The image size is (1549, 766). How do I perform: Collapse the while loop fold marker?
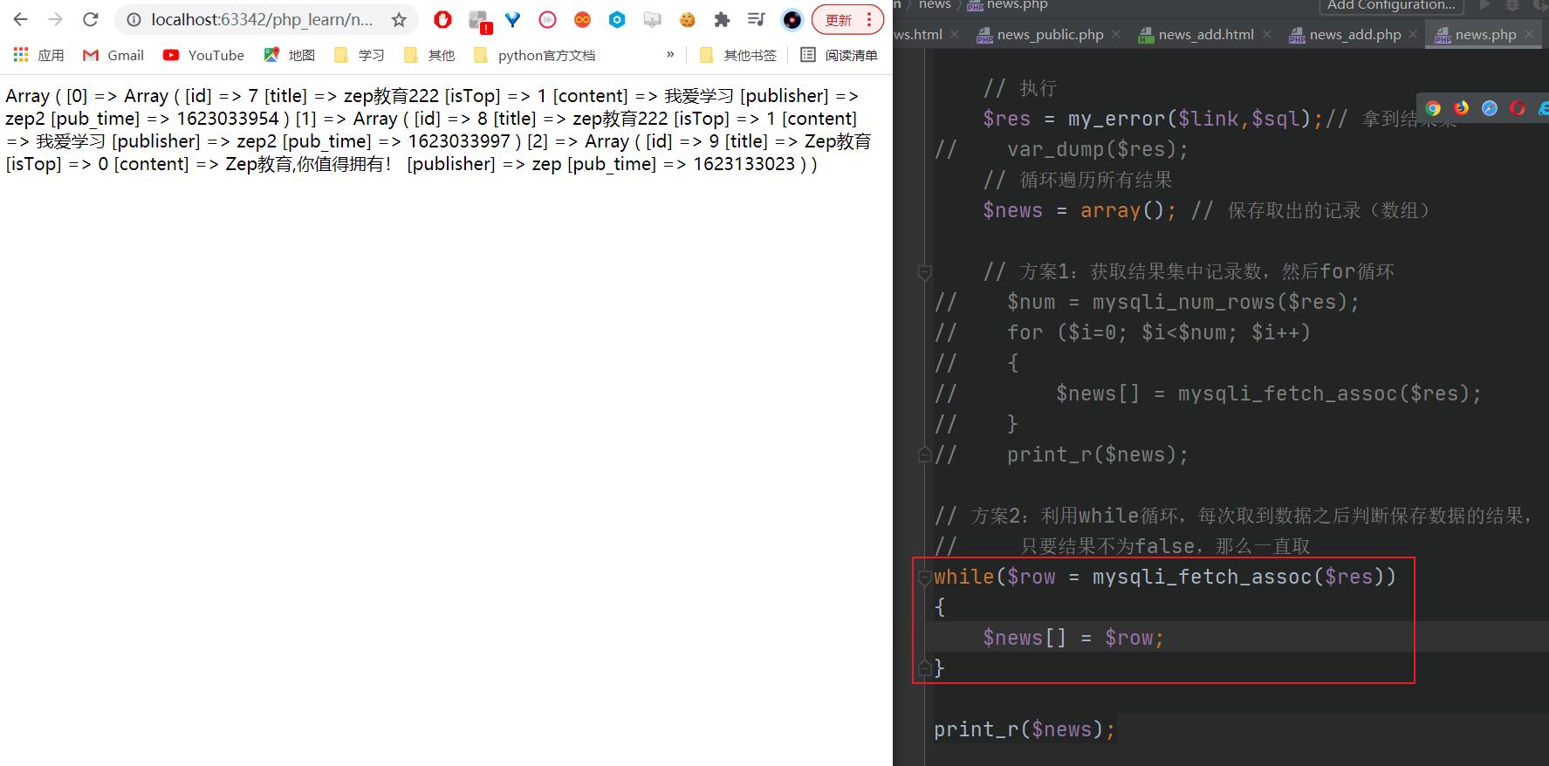[924, 577]
